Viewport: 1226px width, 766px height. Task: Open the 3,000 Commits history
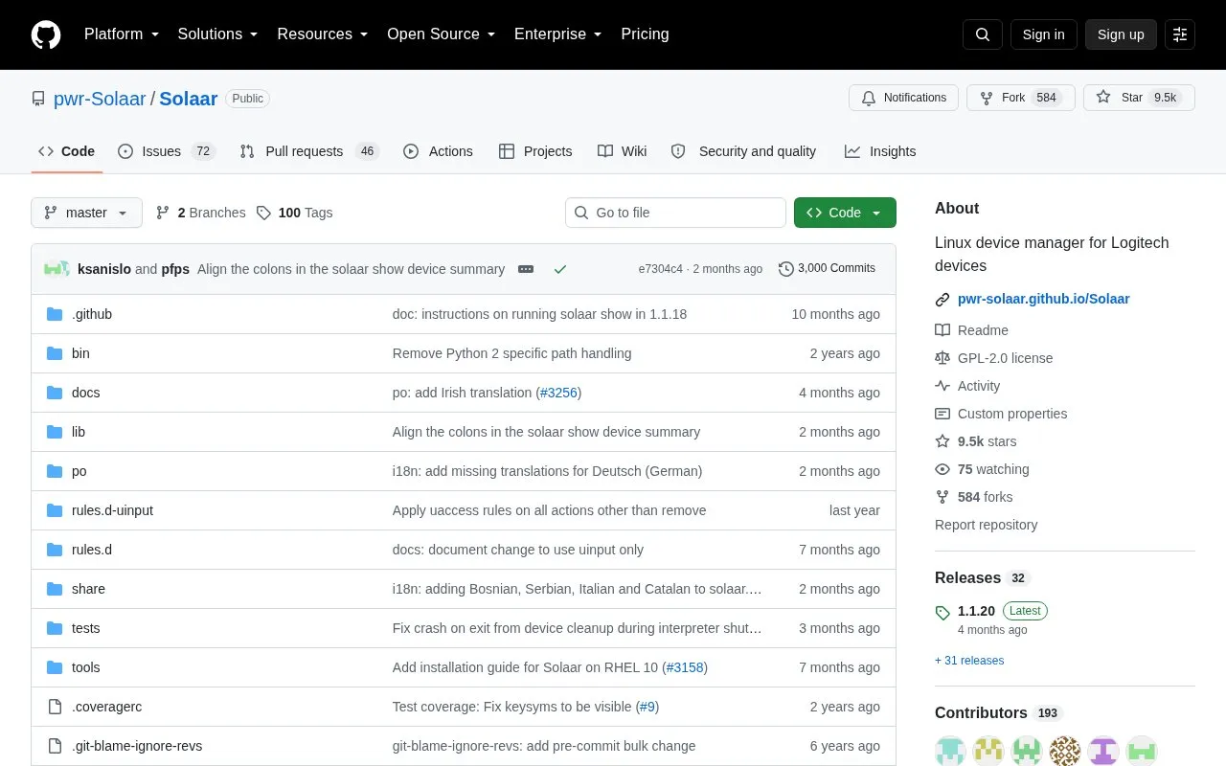coord(828,269)
